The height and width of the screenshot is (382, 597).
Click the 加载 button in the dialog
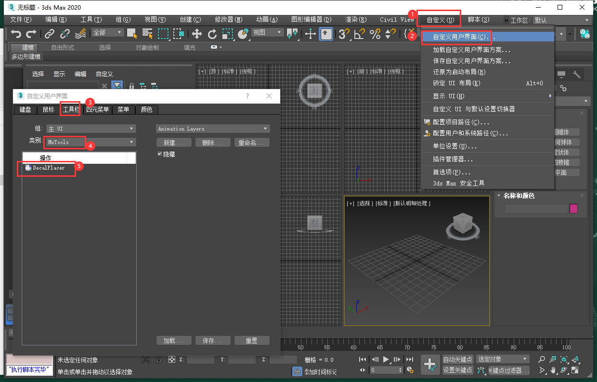coord(174,340)
